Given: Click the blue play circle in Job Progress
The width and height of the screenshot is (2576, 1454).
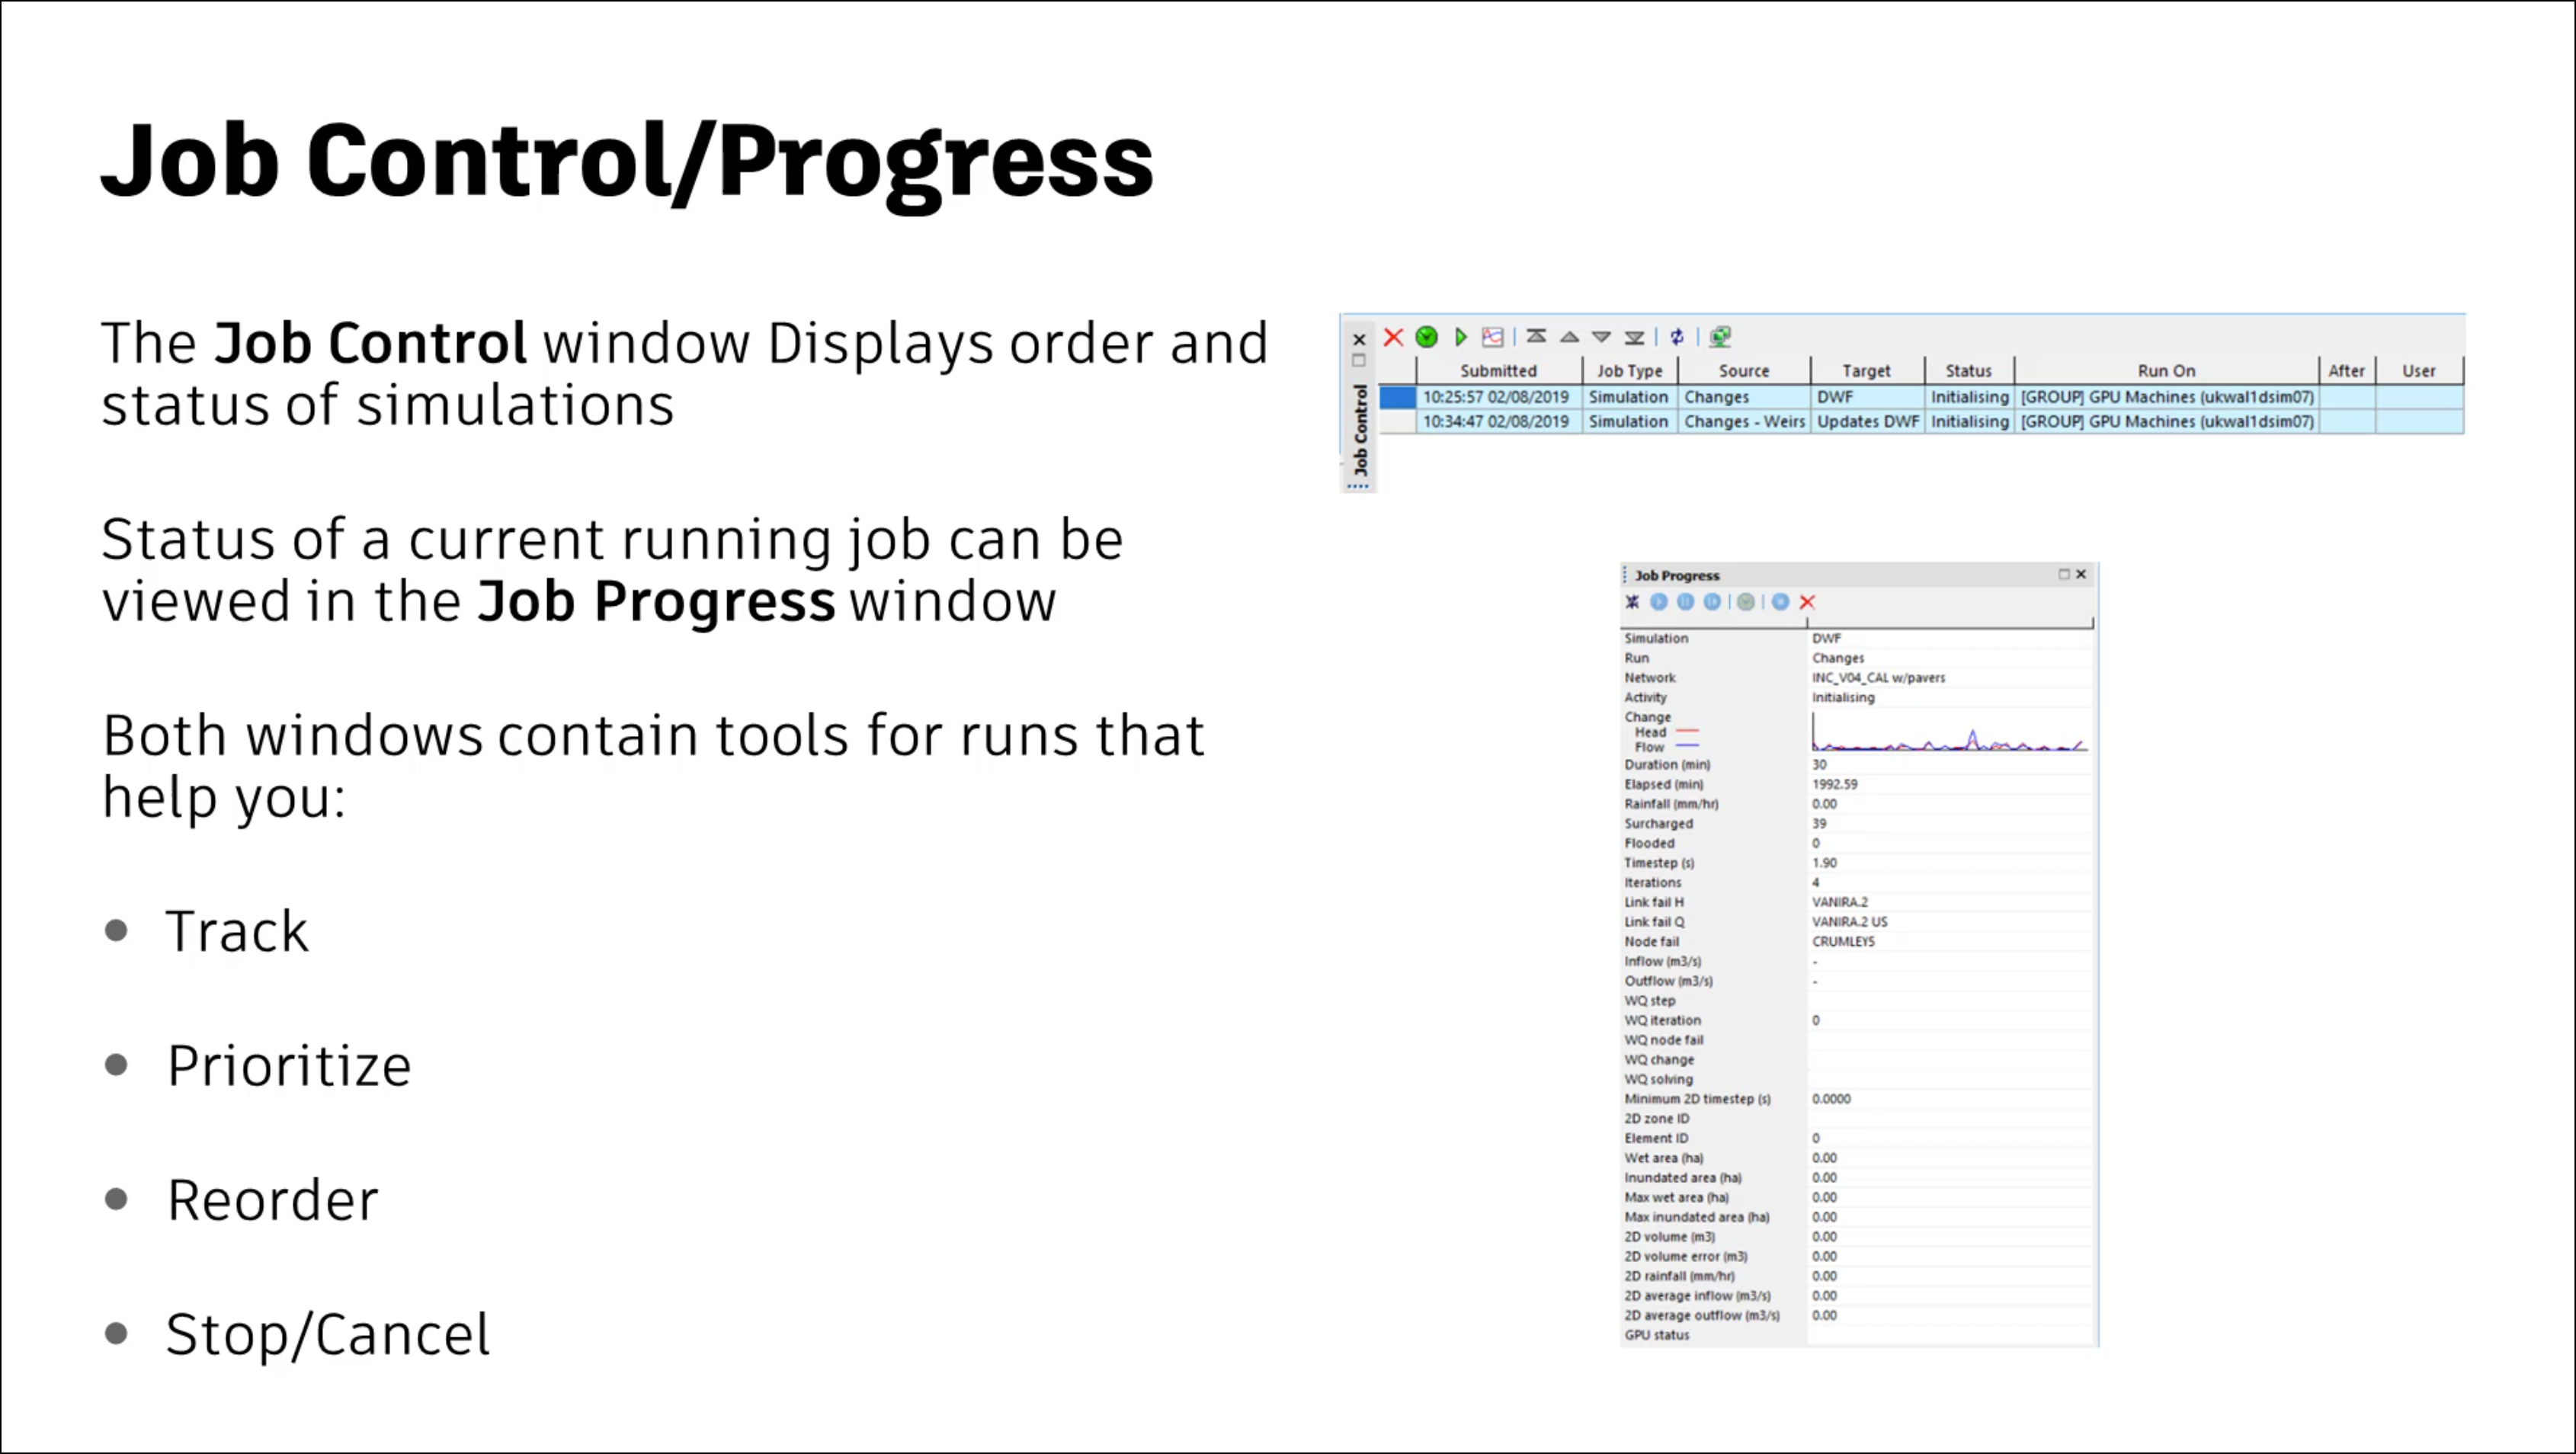Looking at the screenshot, I should [x=1659, y=602].
